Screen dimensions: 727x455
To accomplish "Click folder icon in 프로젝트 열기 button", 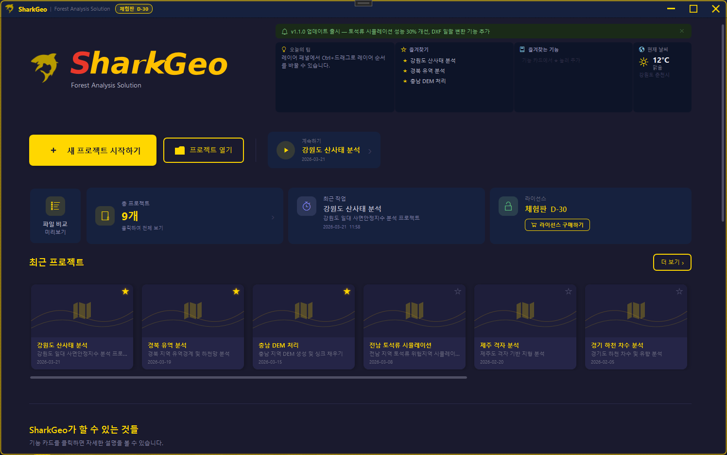I will [x=180, y=150].
